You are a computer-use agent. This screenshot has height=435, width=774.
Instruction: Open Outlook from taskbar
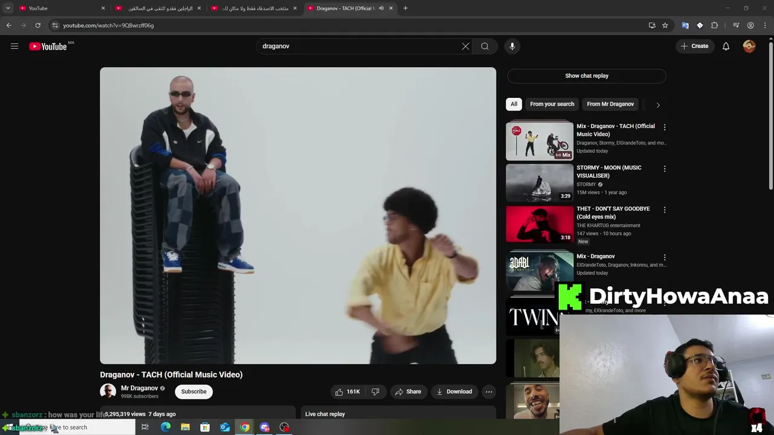tap(225, 427)
